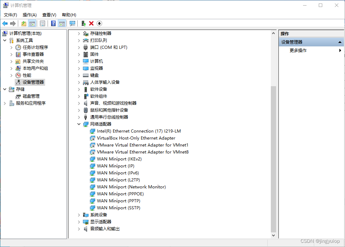Select WAN Miniport (PPPOE)
The width and height of the screenshot is (345, 247).
[120, 194]
